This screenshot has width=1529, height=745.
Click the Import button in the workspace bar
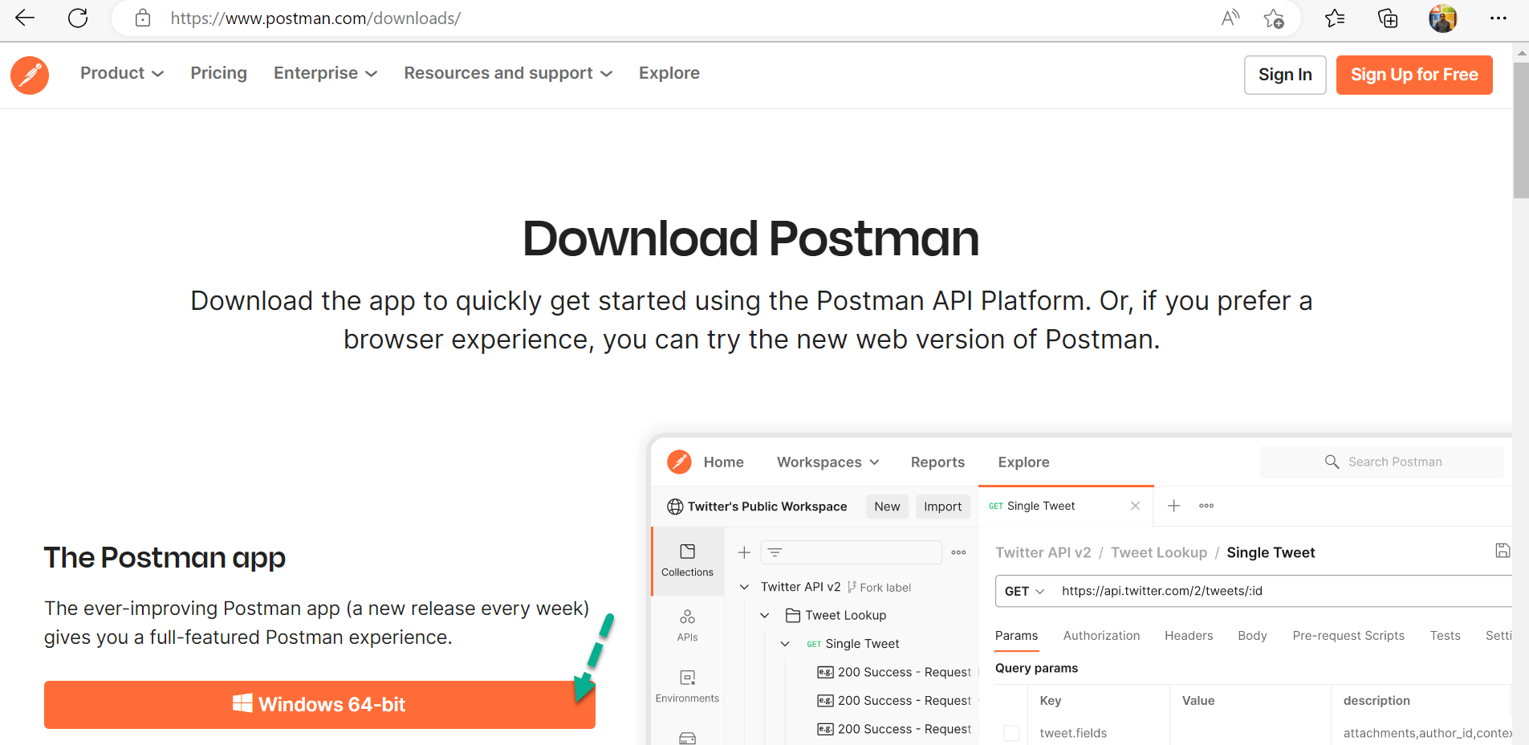[x=942, y=507]
